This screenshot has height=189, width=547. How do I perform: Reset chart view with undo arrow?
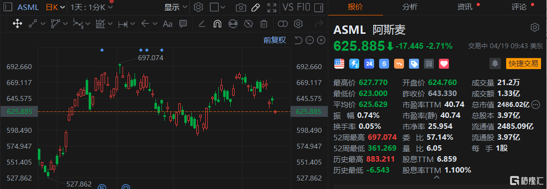298,40
